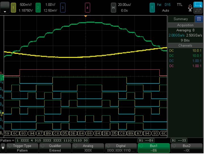
Task: Open the Trigger Type Pattern softkey
Action: pyautogui.click(x=22, y=148)
